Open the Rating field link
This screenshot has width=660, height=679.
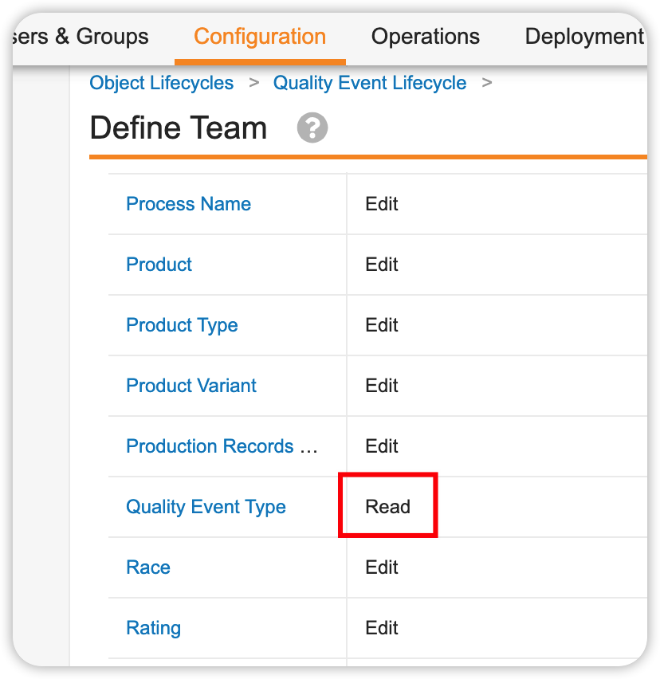[153, 628]
